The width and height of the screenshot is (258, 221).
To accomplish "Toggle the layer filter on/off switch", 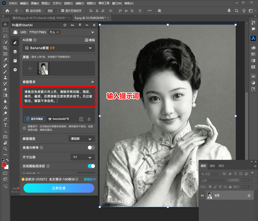I will coord(252,173).
